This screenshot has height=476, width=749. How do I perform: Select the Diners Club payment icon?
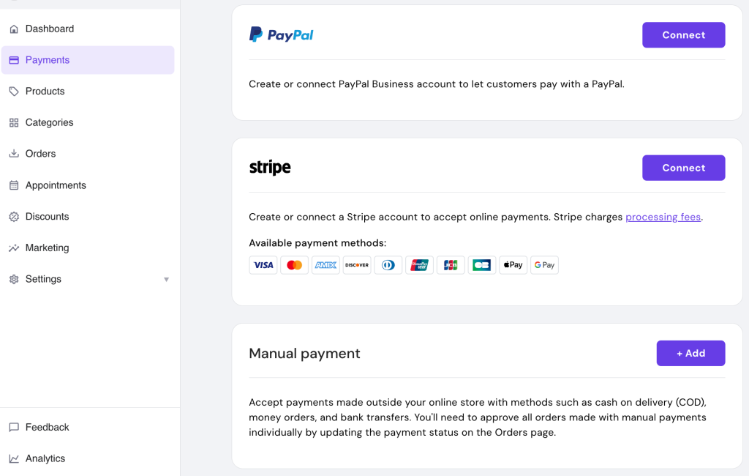click(388, 264)
